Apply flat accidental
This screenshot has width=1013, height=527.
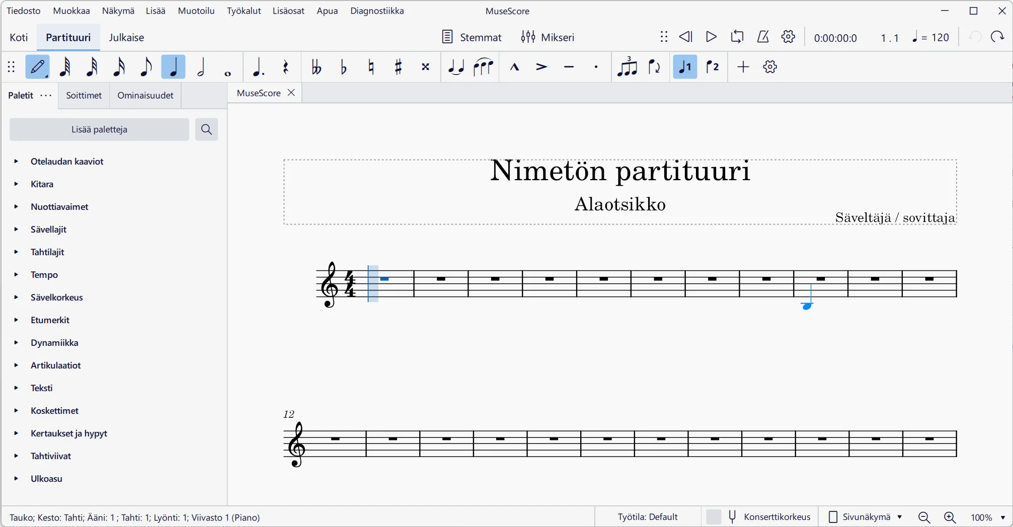[x=344, y=67]
